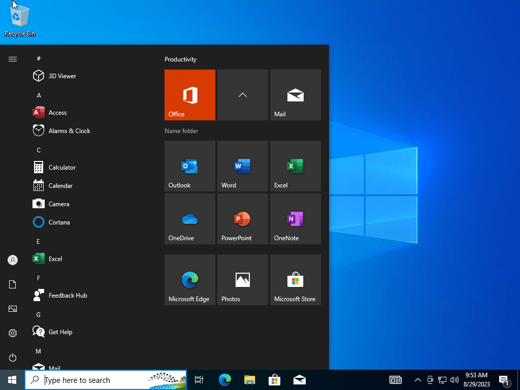Open News and interests on the taskbar

coord(395,380)
